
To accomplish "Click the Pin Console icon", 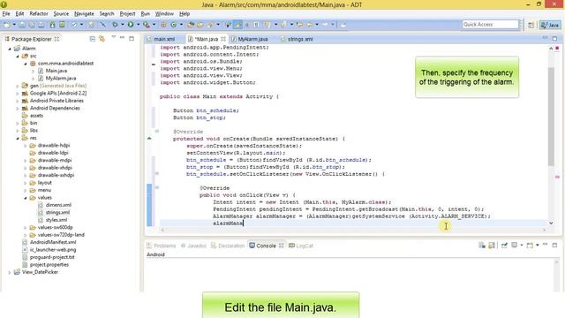I will [504, 246].
